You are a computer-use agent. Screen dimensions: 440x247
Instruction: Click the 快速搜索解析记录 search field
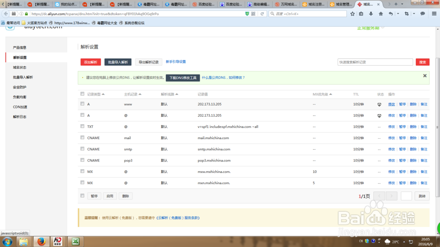click(x=375, y=62)
